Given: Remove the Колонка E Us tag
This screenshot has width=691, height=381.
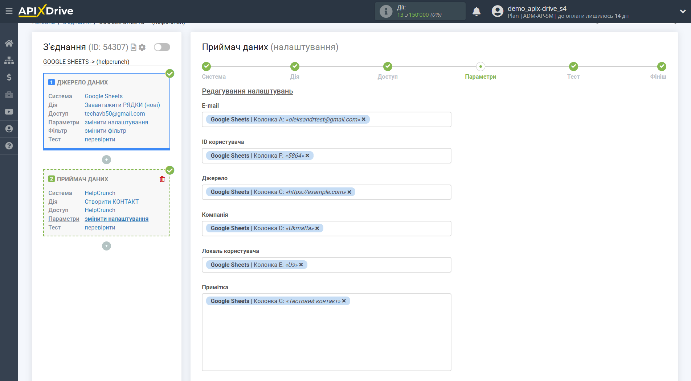Looking at the screenshot, I should 301,265.
